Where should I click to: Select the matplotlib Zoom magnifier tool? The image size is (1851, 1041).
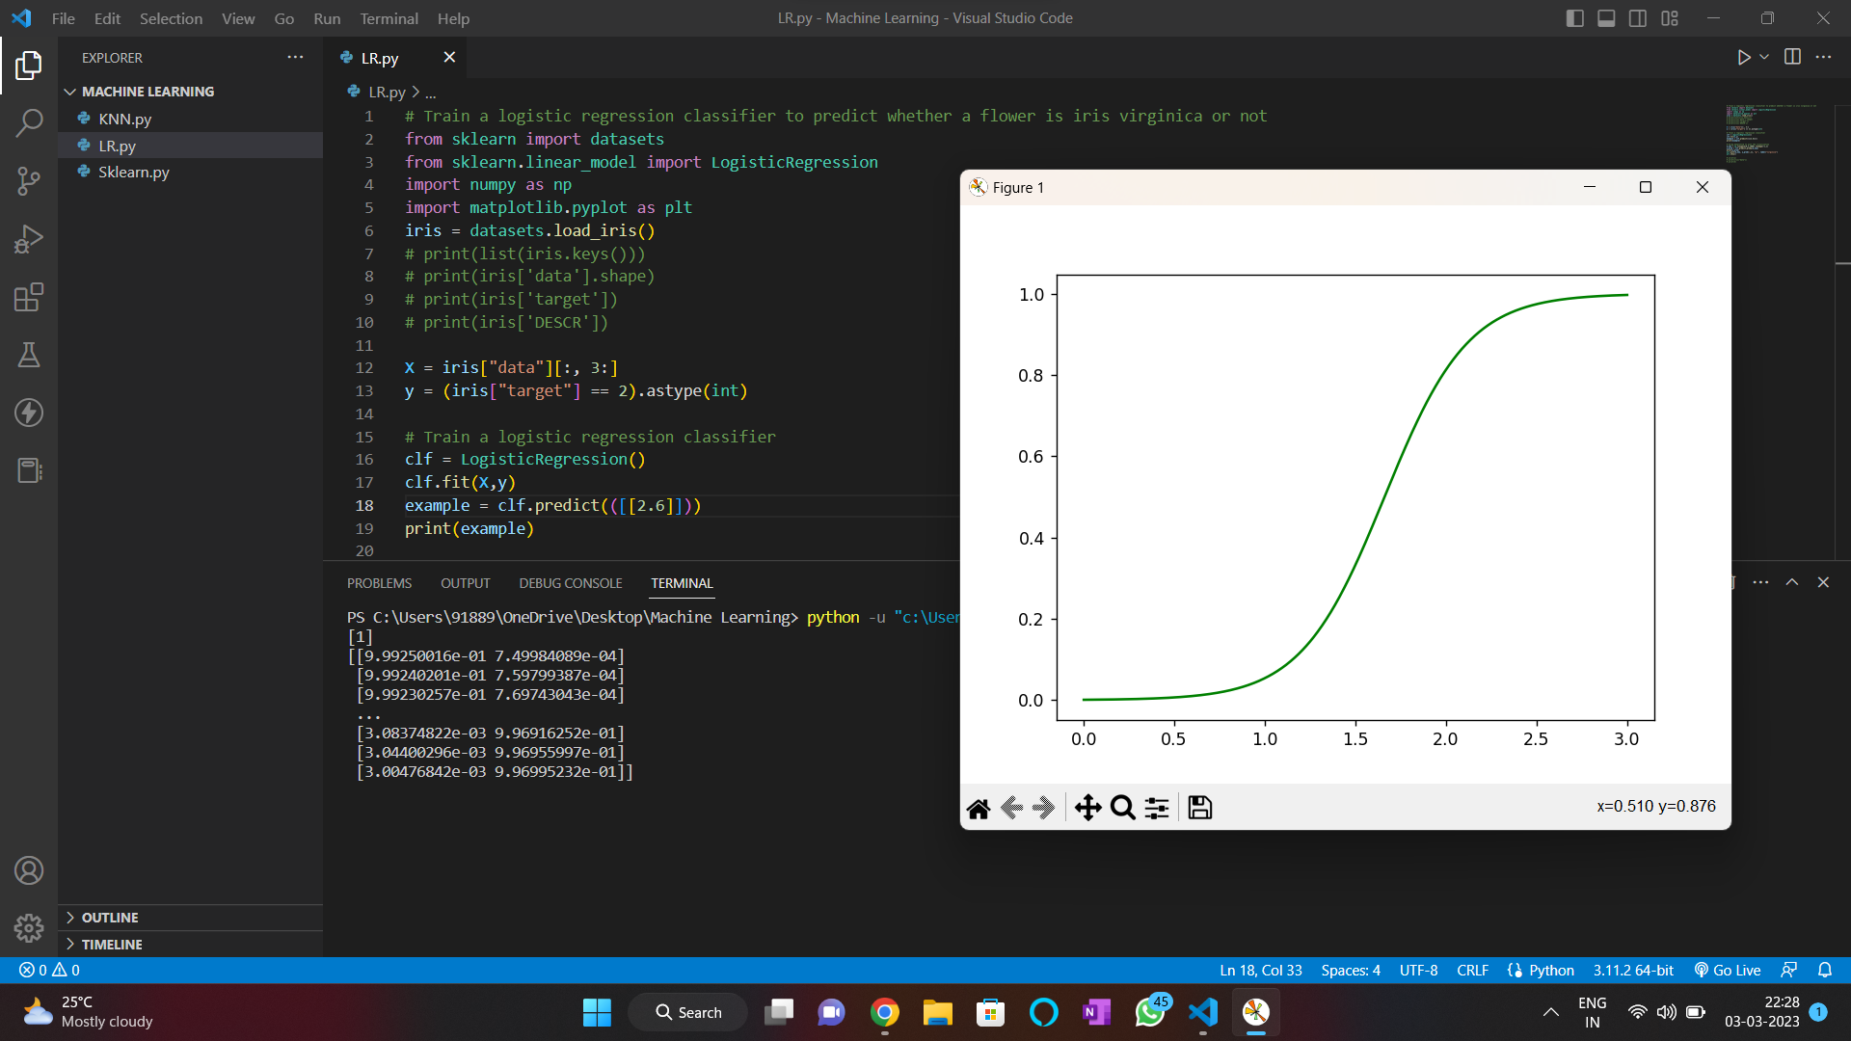pos(1122,808)
